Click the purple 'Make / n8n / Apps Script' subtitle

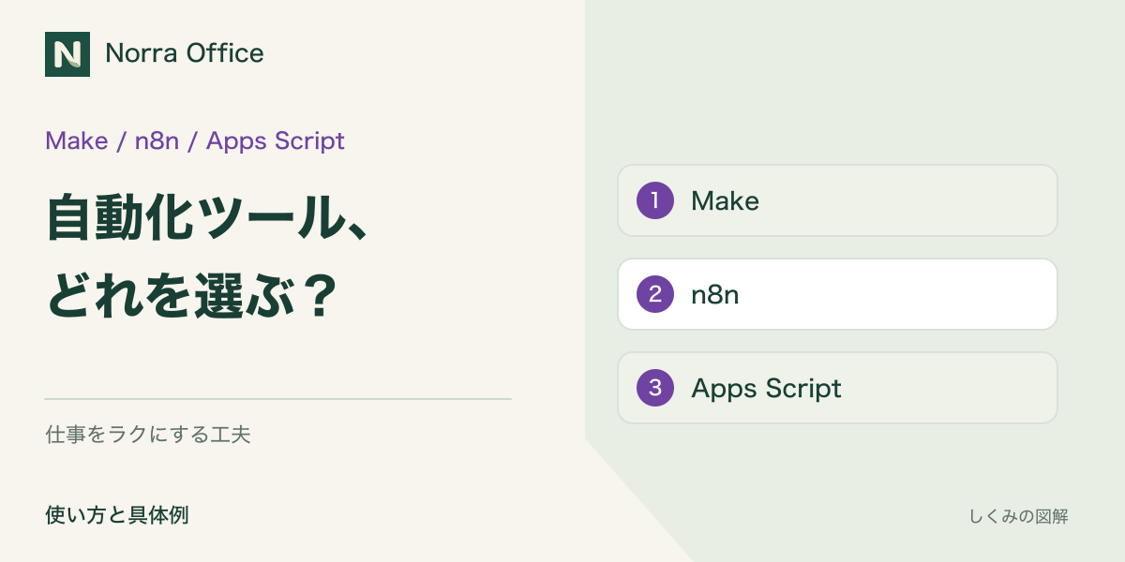195,140
